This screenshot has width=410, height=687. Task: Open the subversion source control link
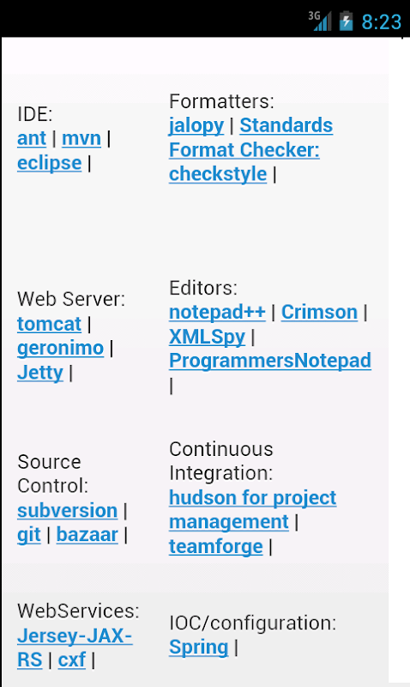[68, 511]
